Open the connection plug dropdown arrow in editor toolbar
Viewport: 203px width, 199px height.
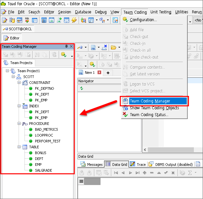[x=86, y=47]
